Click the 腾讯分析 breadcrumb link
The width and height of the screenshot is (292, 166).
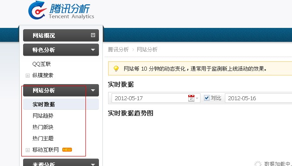(118, 50)
